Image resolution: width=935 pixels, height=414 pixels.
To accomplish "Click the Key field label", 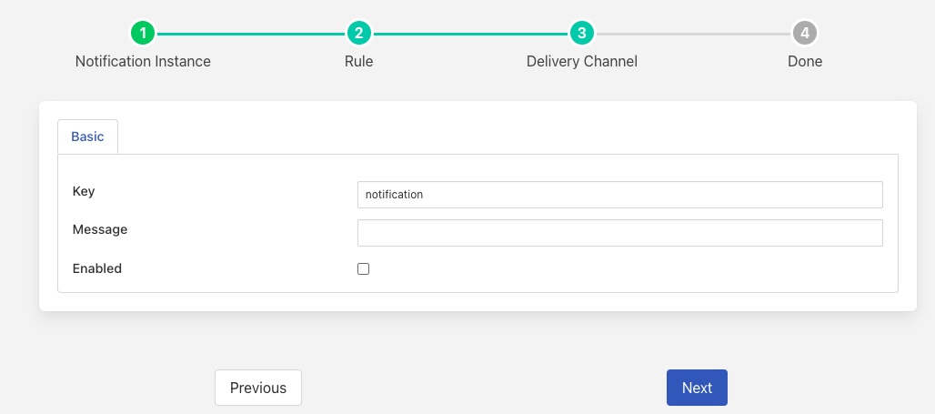I will [84, 192].
